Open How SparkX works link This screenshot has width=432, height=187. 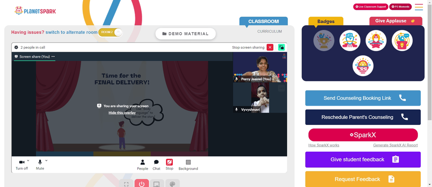pyautogui.click(x=324, y=145)
